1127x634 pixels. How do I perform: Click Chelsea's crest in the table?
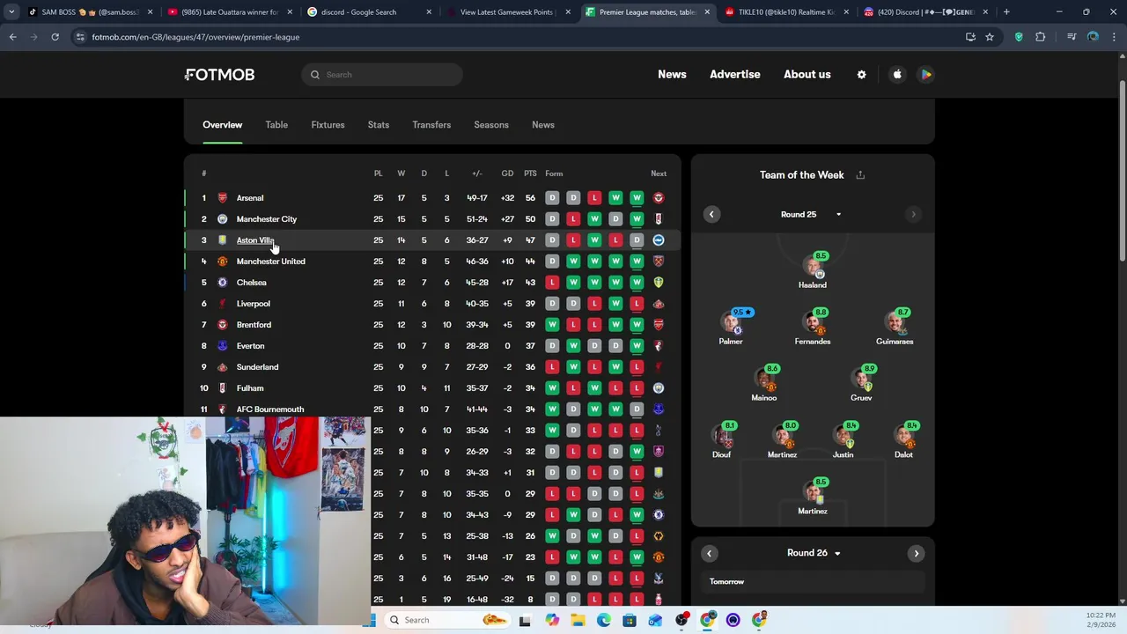(x=222, y=283)
